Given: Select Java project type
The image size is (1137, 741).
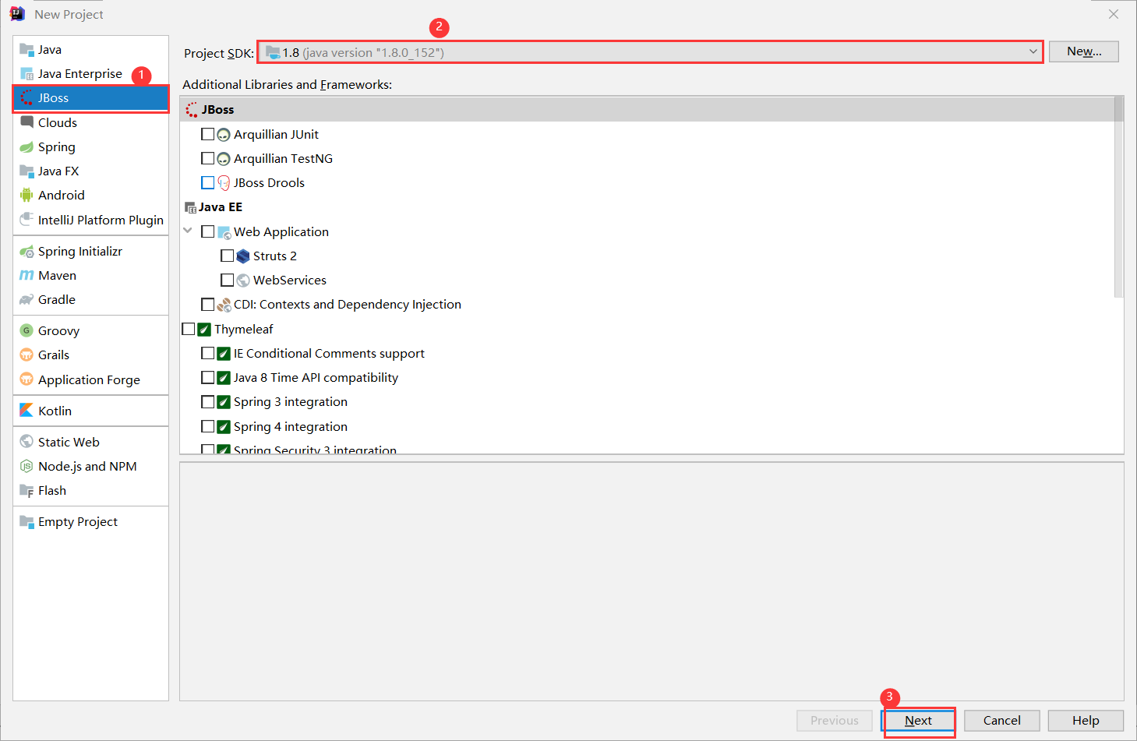Looking at the screenshot, I should (90, 50).
